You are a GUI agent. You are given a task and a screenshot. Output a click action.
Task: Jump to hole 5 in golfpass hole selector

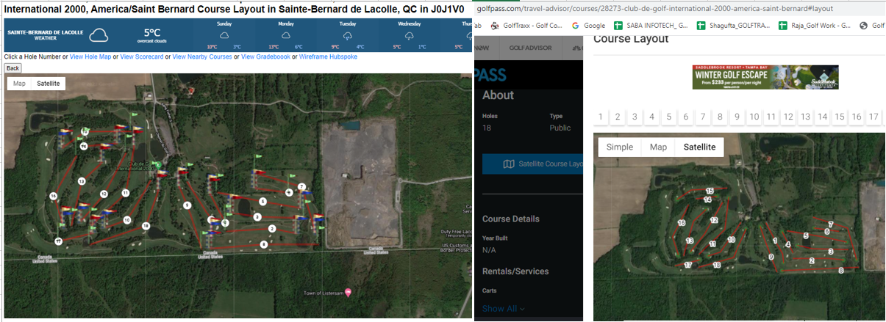pos(668,117)
